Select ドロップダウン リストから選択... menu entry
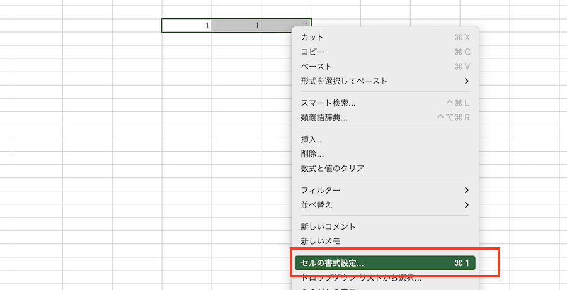The width and height of the screenshot is (567, 290). (361, 277)
